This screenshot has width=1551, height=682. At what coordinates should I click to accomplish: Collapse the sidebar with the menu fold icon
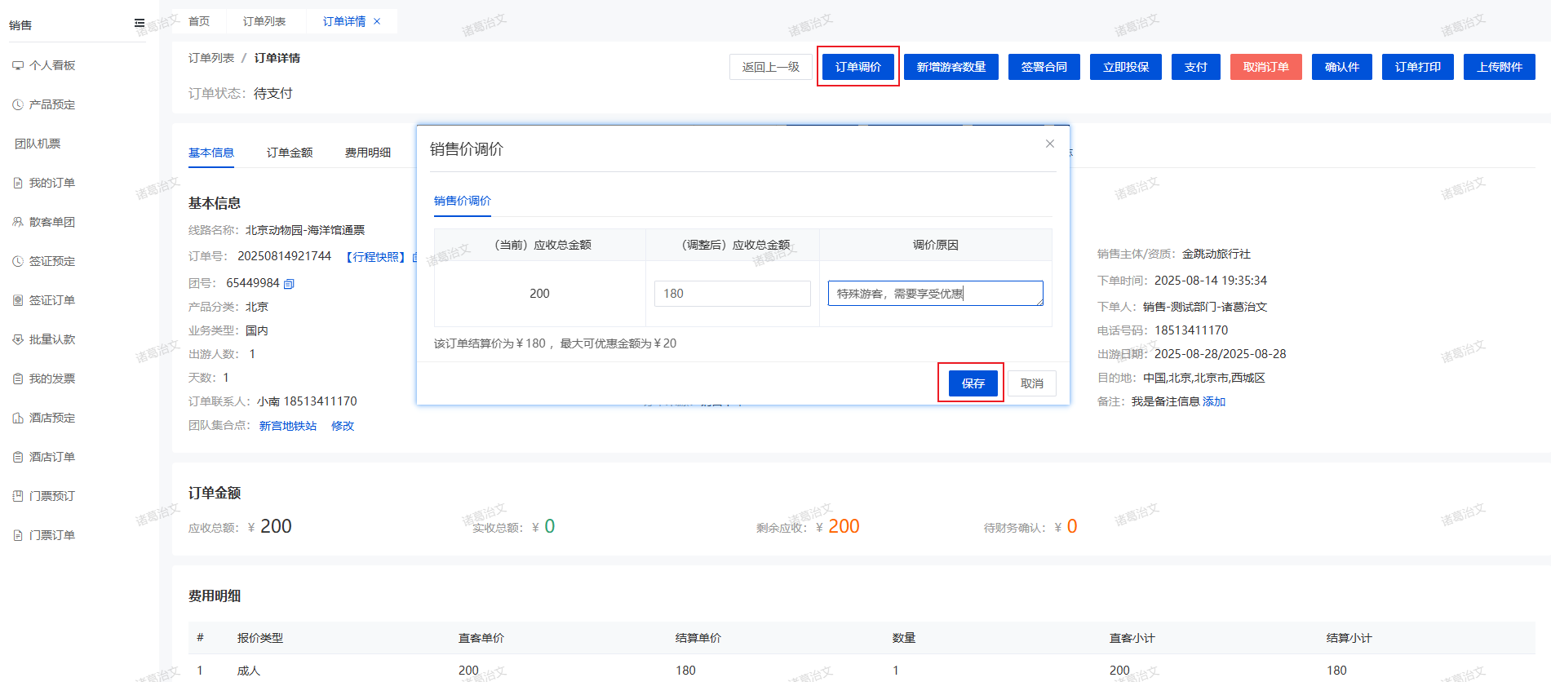140,23
